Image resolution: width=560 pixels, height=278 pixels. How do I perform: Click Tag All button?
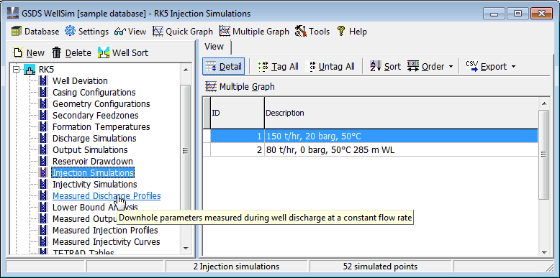[x=278, y=67]
